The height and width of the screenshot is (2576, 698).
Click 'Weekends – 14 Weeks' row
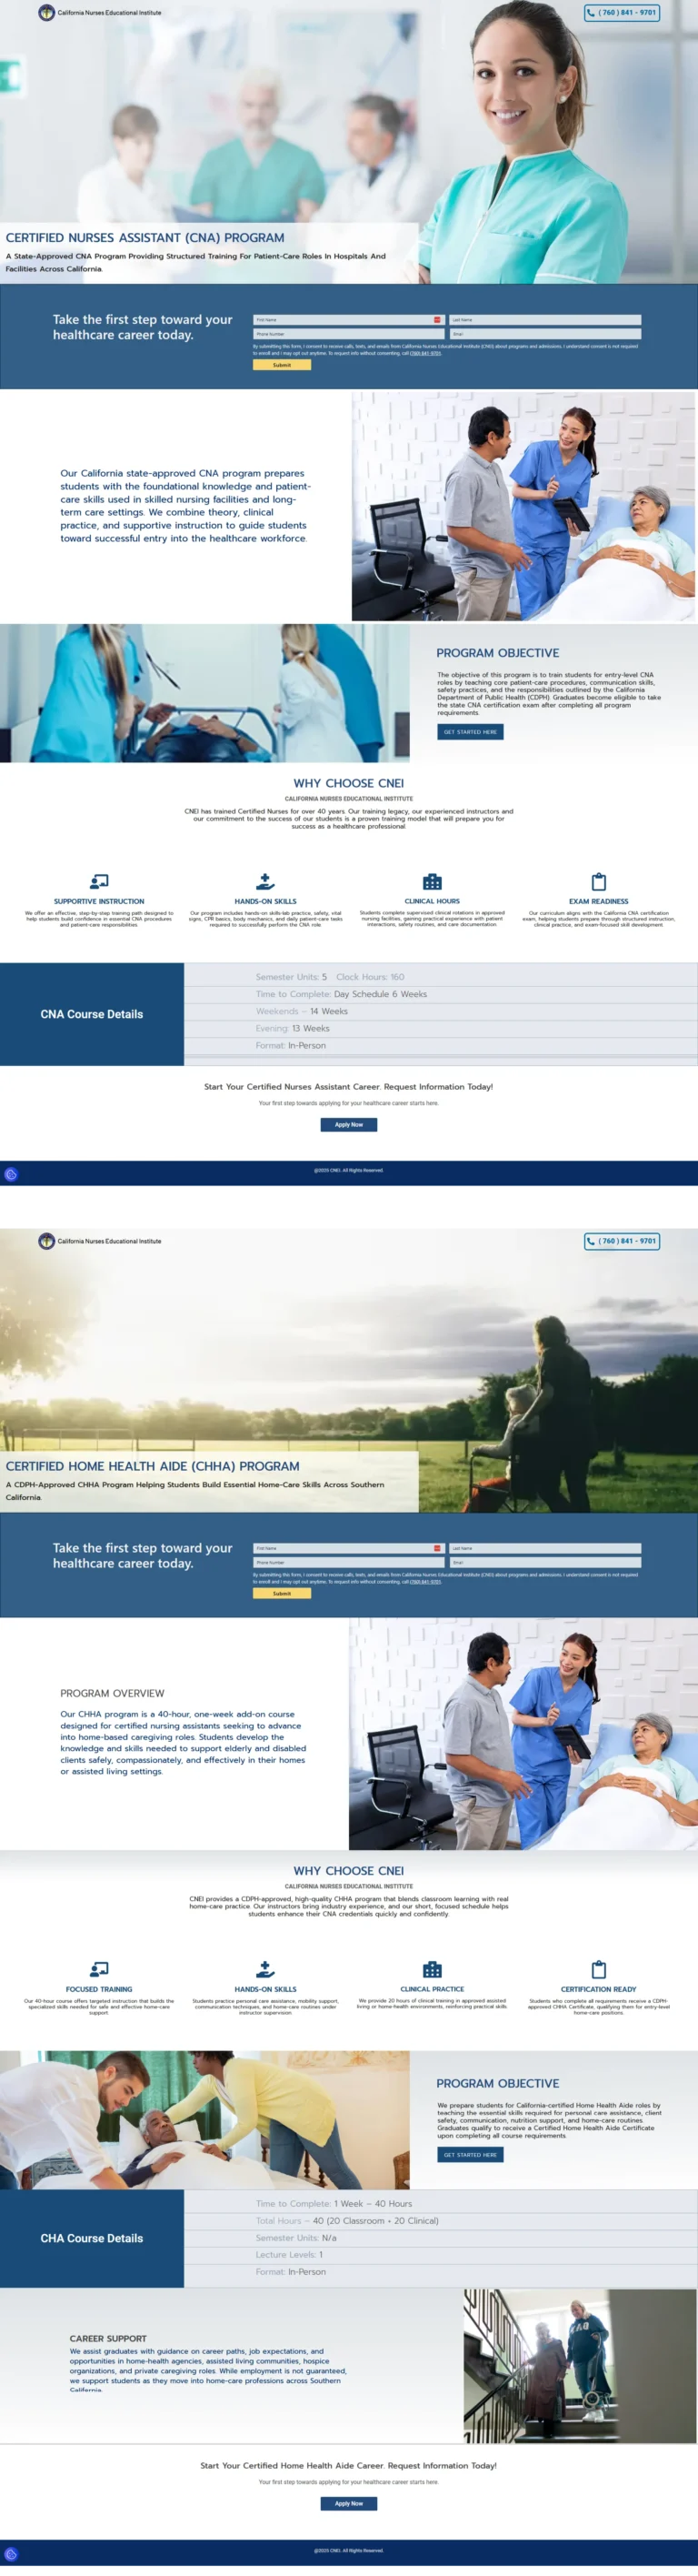point(441,1011)
